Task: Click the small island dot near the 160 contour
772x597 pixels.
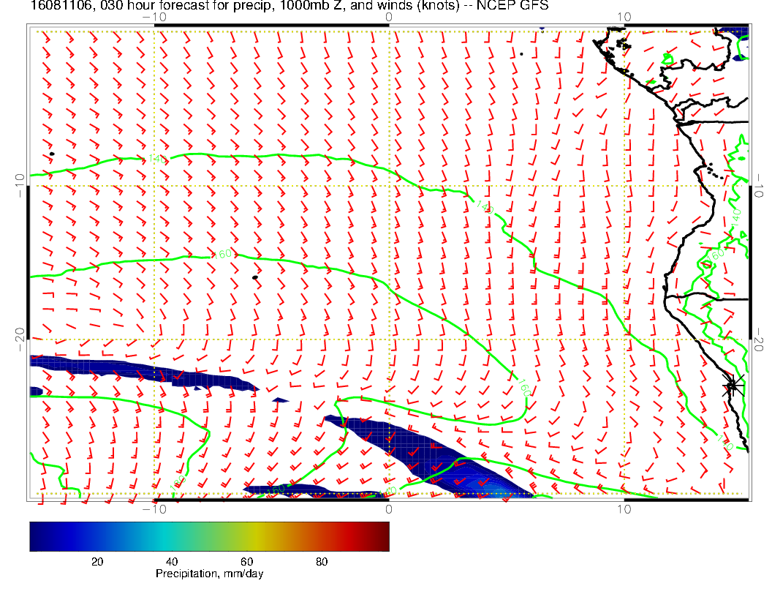Action: tap(255, 277)
